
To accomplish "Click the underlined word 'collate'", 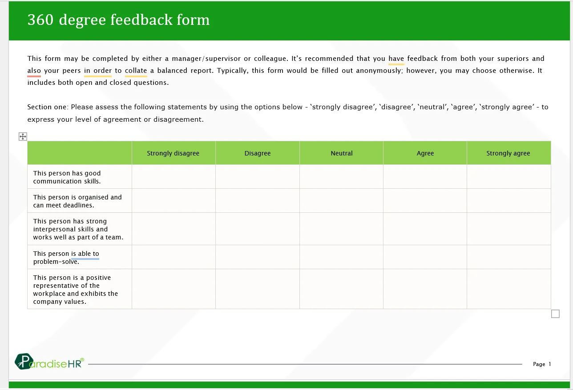I will 136,71.
